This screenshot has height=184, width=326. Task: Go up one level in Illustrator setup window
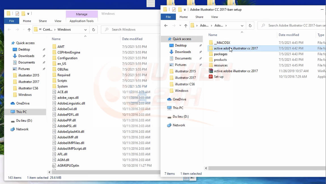[x=186, y=25]
